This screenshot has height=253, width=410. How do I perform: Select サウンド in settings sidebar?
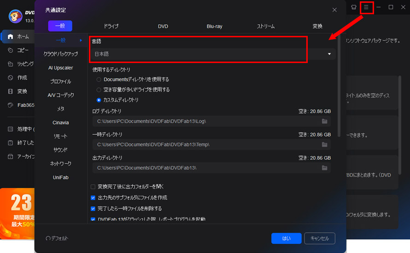click(61, 150)
